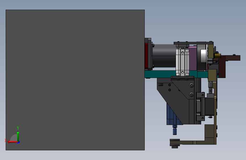Select the brass fitting on the right side

[217, 56]
